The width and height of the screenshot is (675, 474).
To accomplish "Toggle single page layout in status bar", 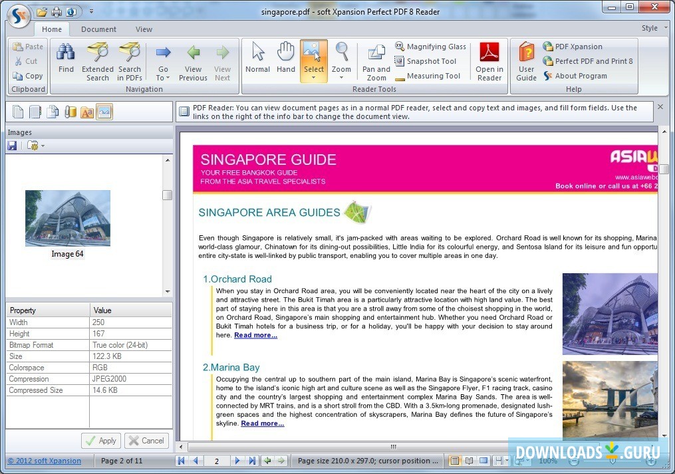I will 454,461.
